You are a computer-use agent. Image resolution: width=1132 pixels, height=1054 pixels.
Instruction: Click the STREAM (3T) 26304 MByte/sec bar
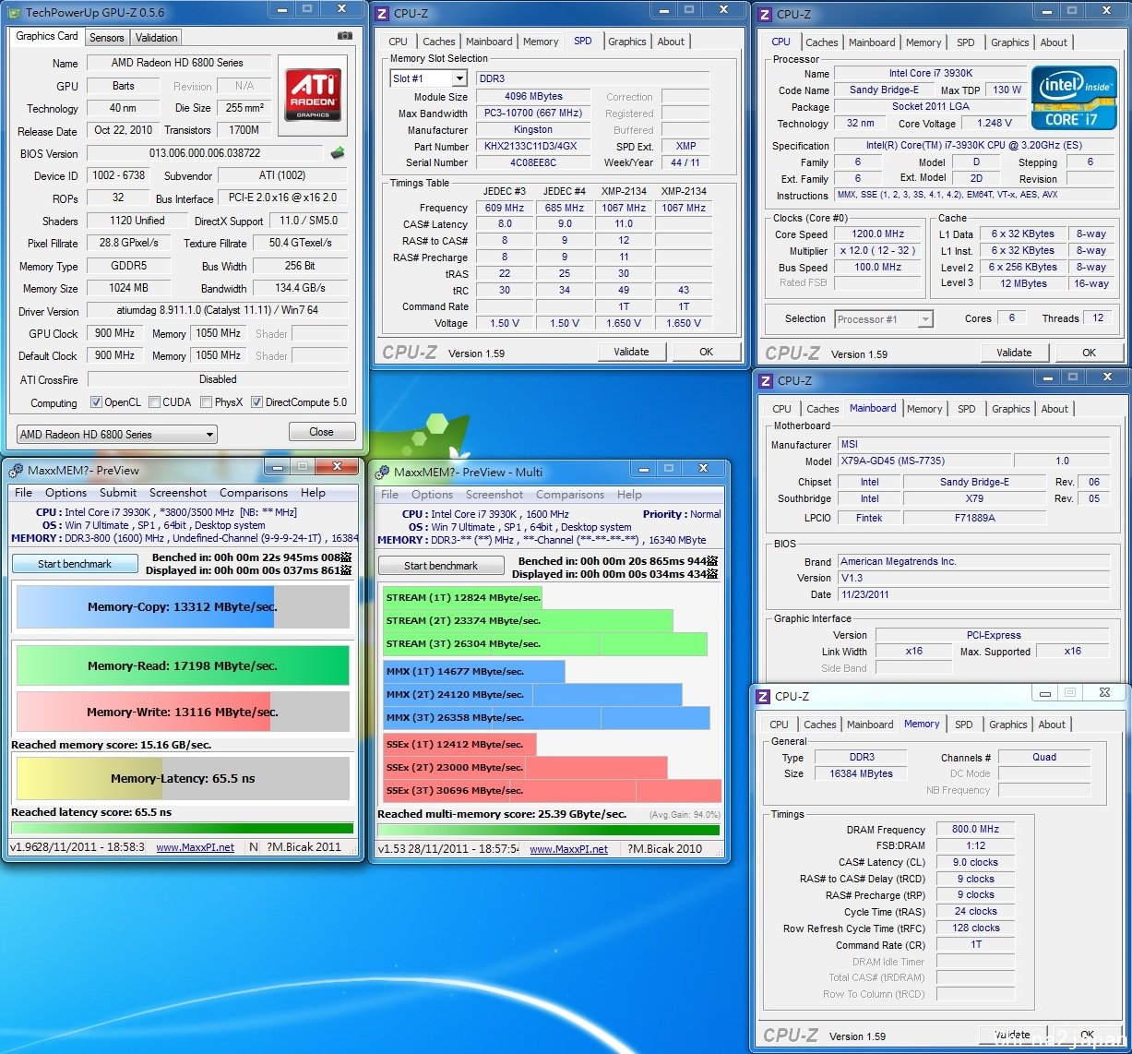click(x=545, y=644)
